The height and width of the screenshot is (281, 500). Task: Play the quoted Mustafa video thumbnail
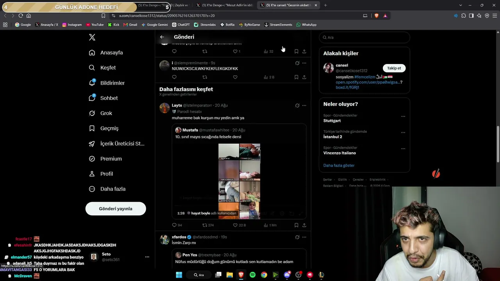(239, 181)
